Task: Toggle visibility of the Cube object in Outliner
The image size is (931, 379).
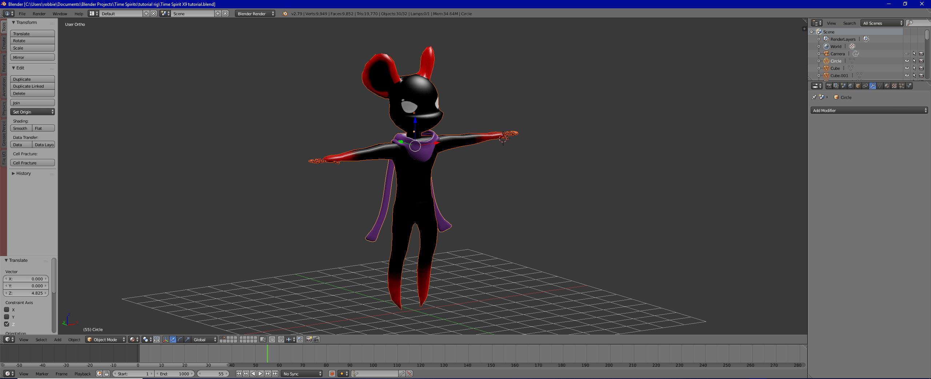Action: pos(906,68)
